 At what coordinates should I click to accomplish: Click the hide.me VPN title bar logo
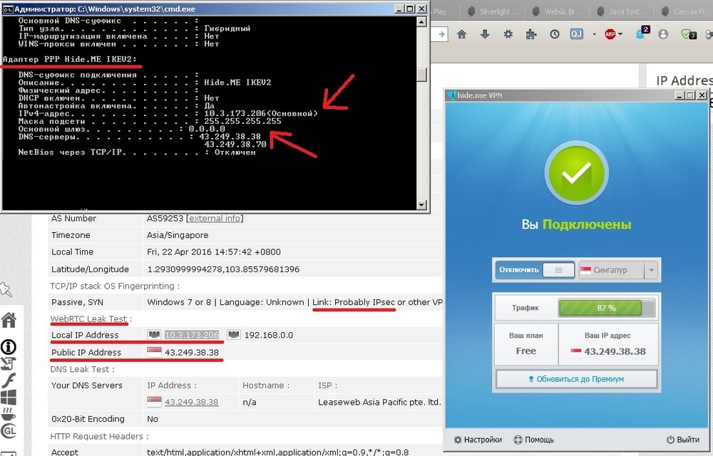coord(451,95)
